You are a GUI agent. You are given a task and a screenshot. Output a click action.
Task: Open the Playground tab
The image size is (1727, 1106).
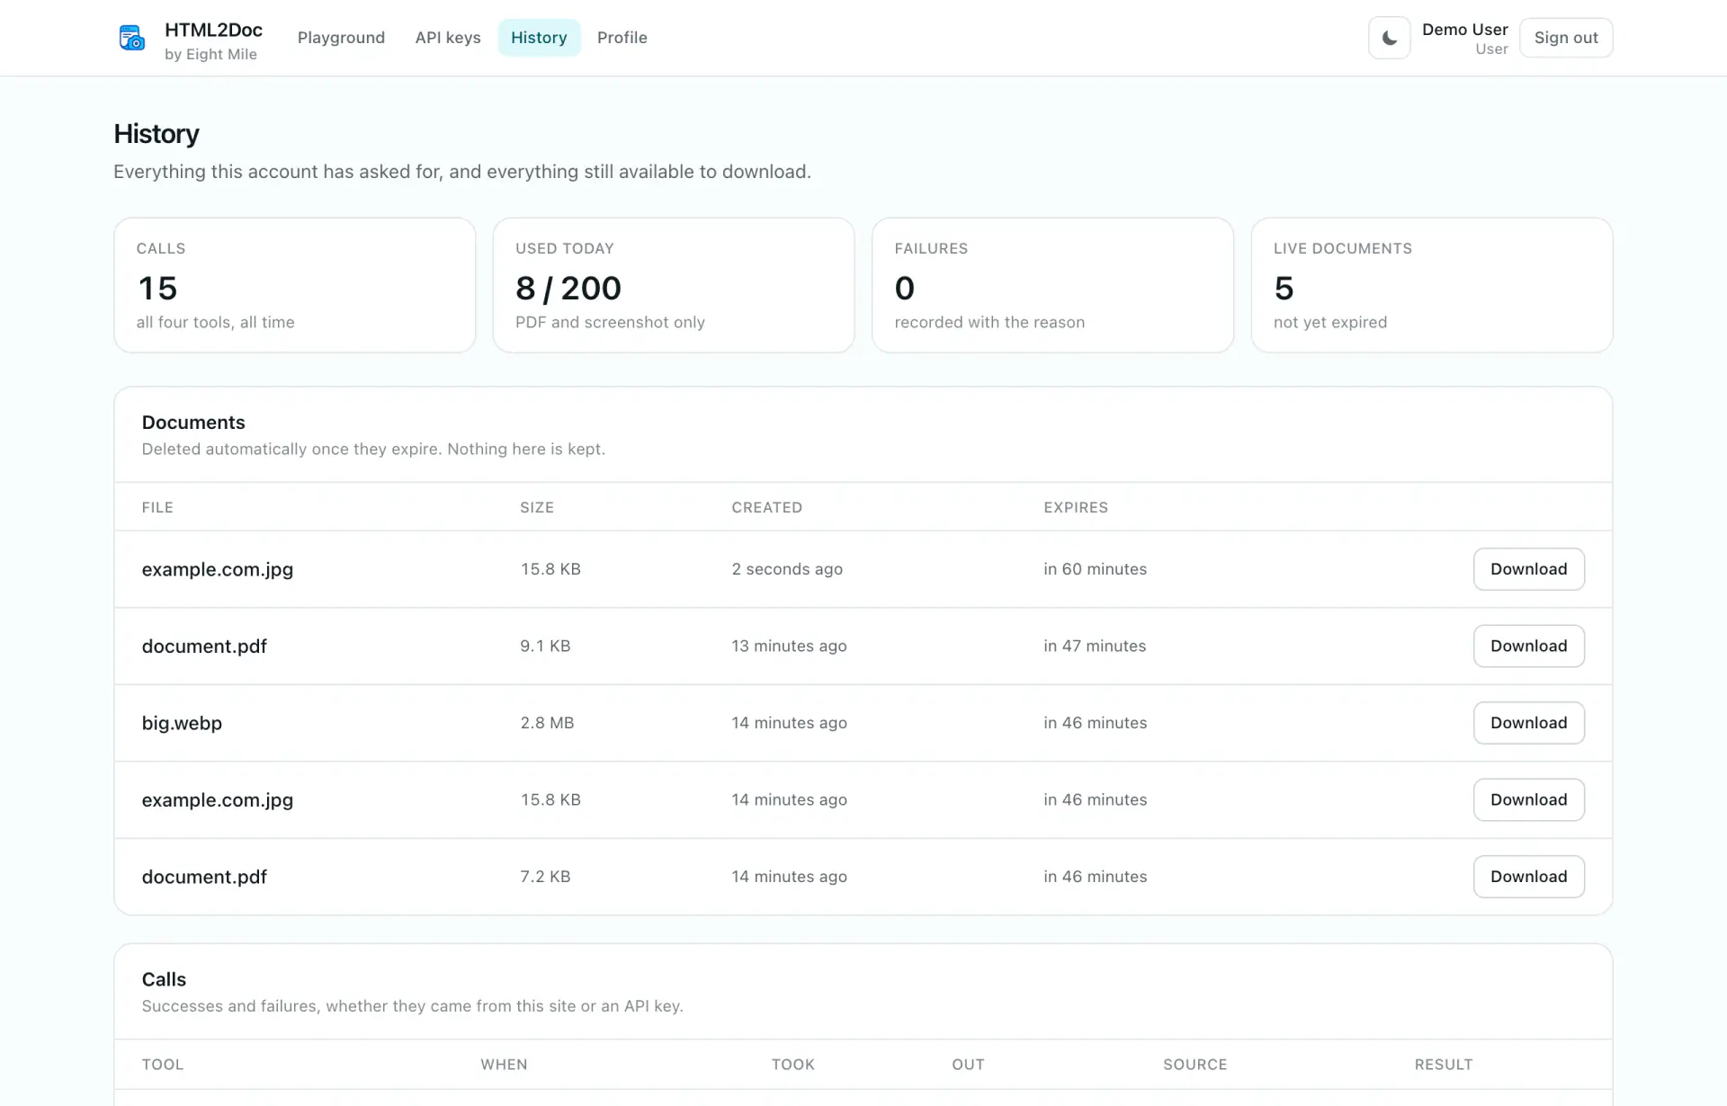[341, 38]
